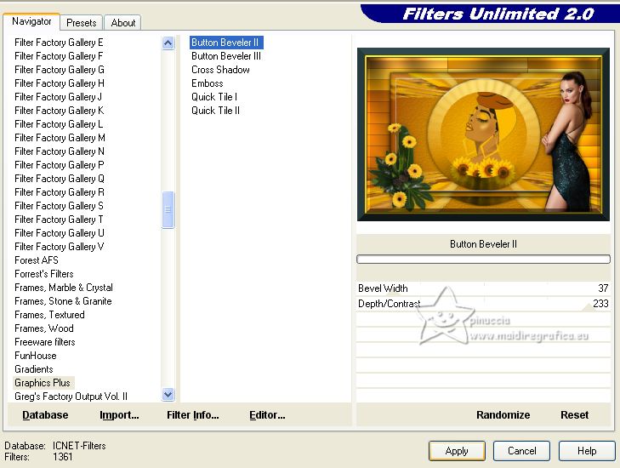Screen dimensions: 620x468
Task: Select Filter Factory Gallery J
Action: (58, 96)
